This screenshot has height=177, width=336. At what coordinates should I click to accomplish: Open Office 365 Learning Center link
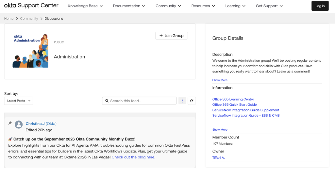click(233, 99)
